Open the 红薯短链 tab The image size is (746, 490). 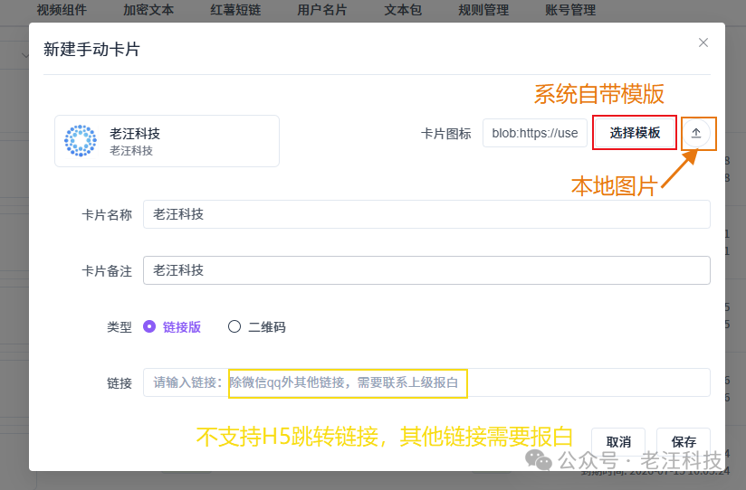point(235,10)
